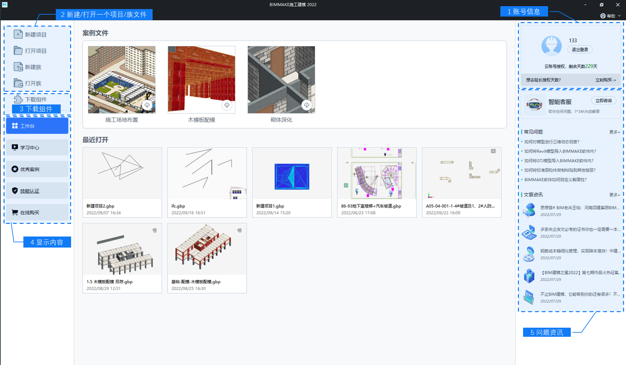Open the 优秀案例 excellent cases tab
The image size is (626, 365).
[x=37, y=169]
